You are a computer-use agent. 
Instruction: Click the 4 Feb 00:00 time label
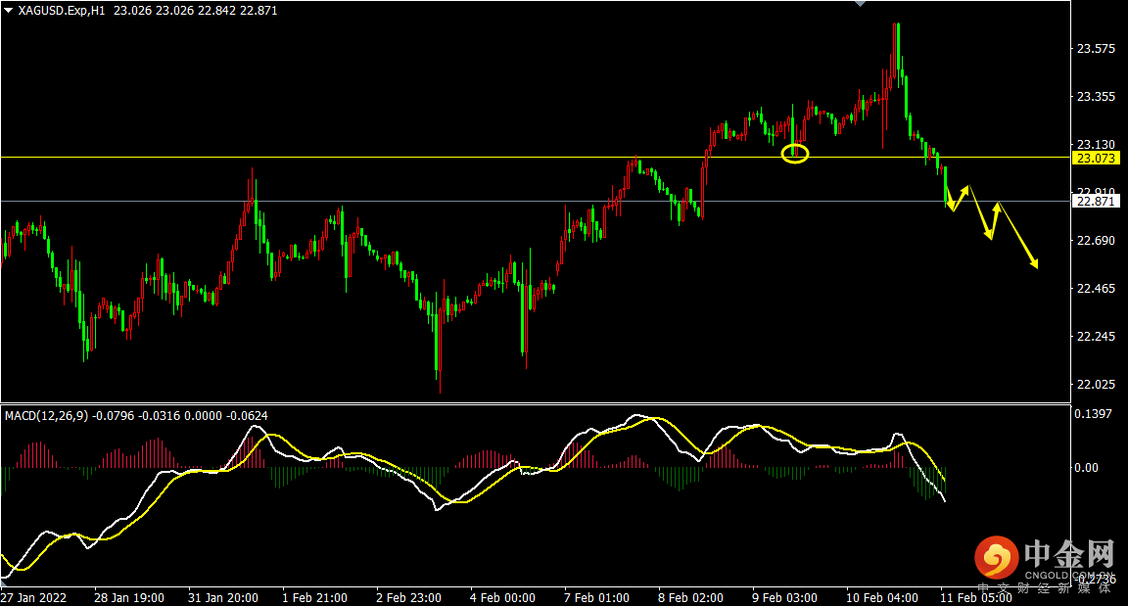[x=503, y=598]
